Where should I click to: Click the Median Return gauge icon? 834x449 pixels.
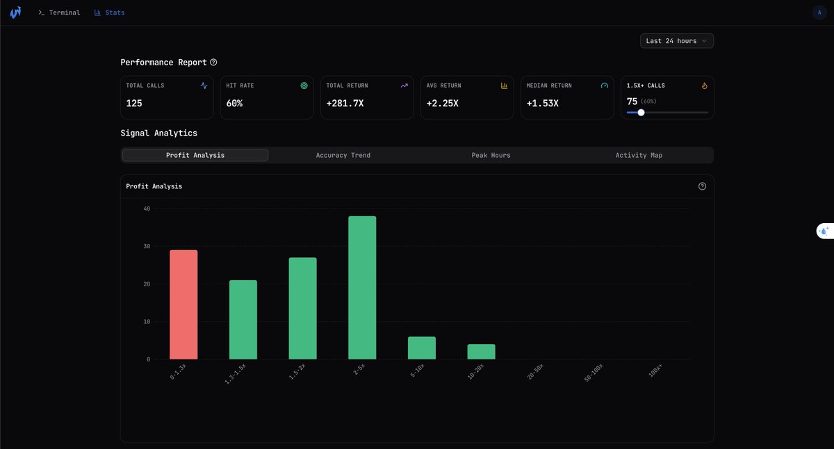pos(605,85)
